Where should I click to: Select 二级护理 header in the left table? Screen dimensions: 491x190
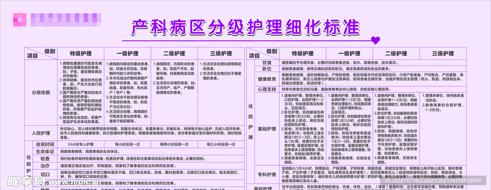[x=174, y=54]
